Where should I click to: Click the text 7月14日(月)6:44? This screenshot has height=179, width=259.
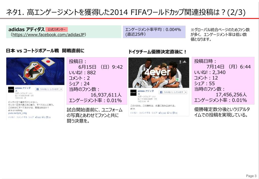point(229,67)
